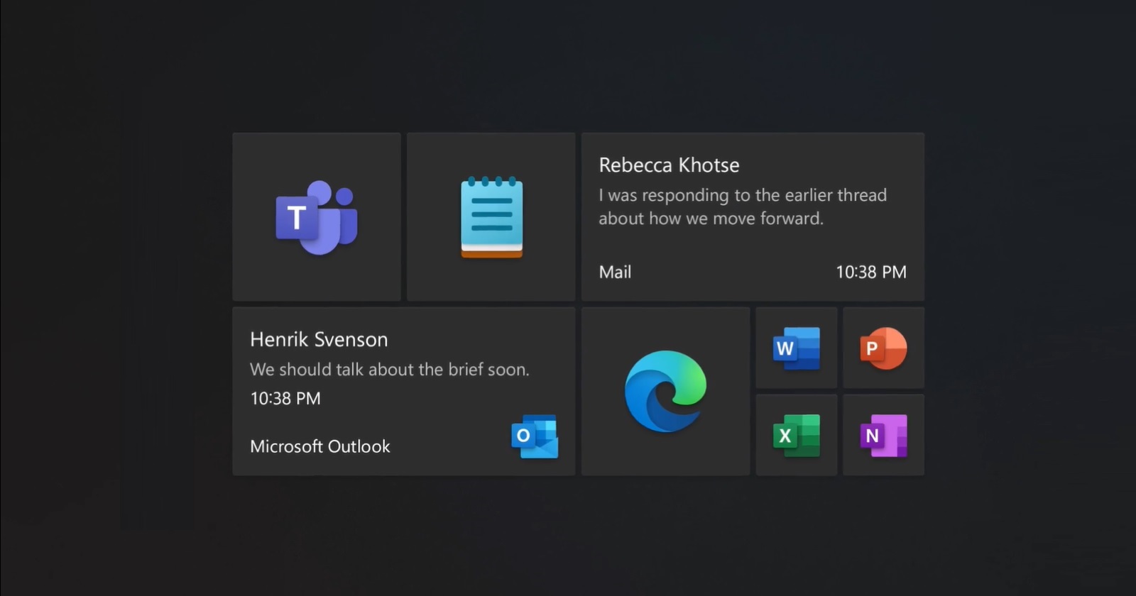Launch the Word tile
1136x596 pixels.
[796, 348]
